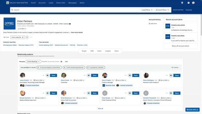The width and height of the screenshot is (202, 114).
Task: Expand Not in CRM dropdown for Steve Cowie
Action: point(79,80)
